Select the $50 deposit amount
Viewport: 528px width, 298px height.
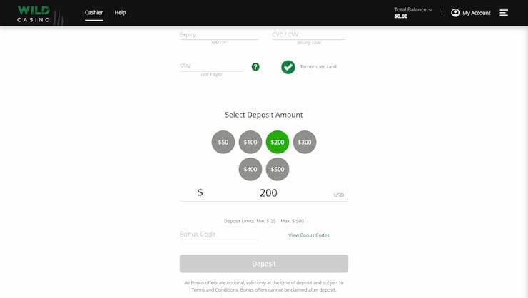point(223,142)
